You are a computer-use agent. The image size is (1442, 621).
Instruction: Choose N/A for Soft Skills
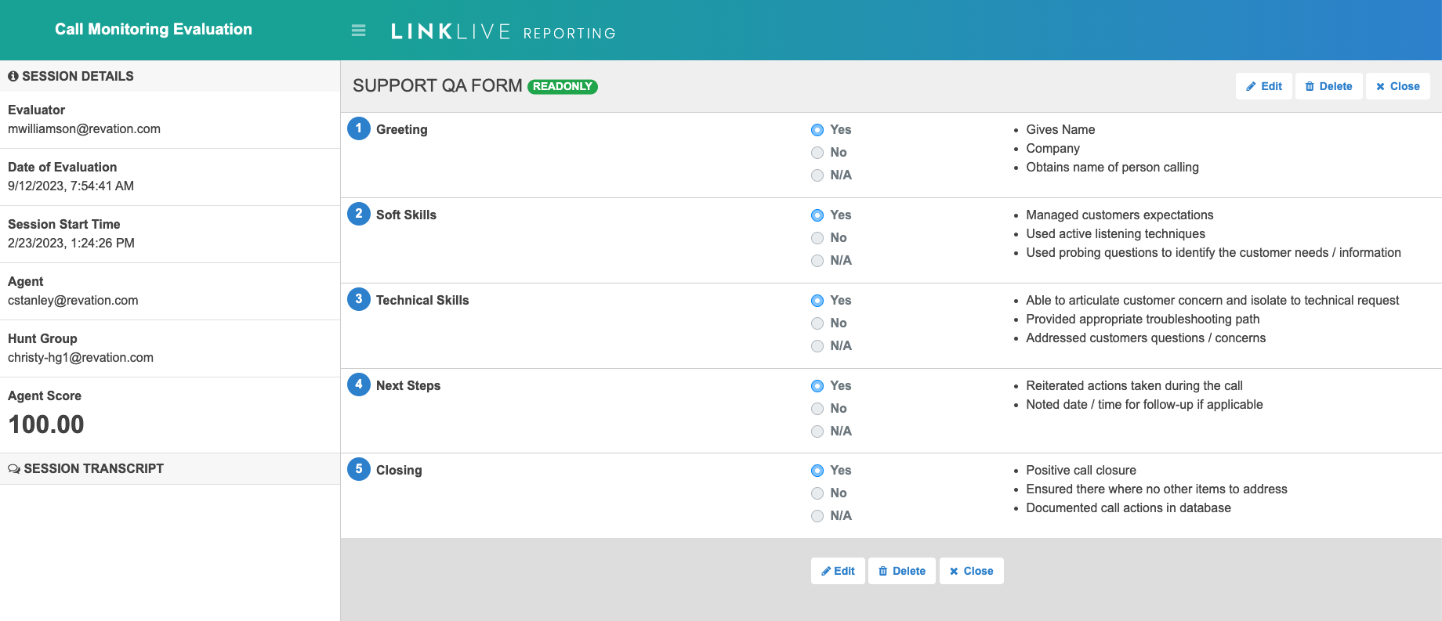click(817, 261)
